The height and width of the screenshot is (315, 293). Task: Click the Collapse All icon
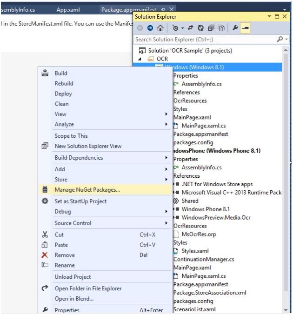pos(211,28)
